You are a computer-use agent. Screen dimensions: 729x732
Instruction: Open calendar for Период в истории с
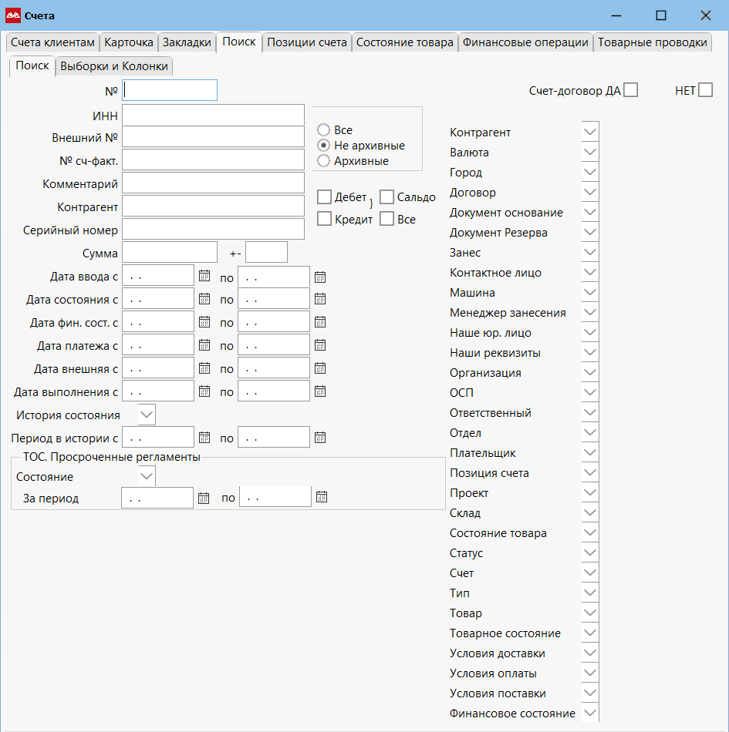click(204, 438)
